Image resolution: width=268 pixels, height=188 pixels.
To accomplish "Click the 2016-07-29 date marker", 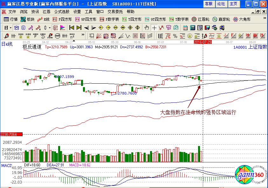I will pos(203,42).
